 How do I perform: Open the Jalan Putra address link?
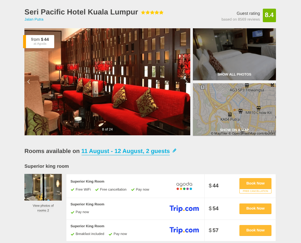tap(34, 19)
